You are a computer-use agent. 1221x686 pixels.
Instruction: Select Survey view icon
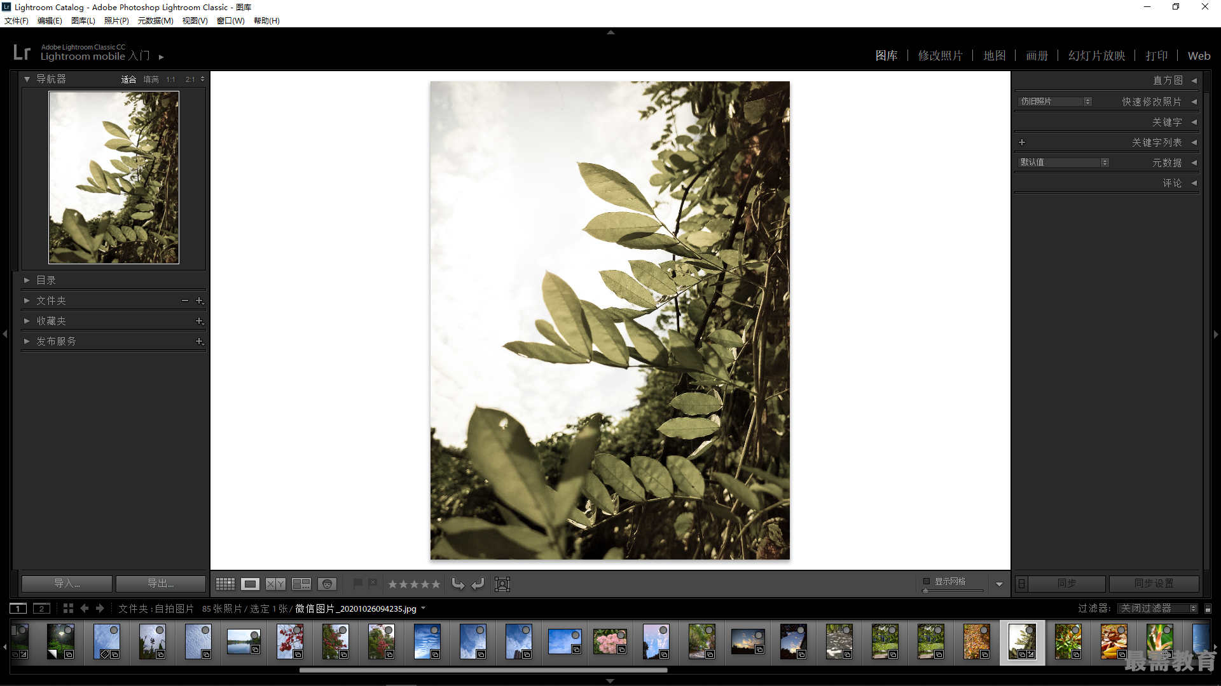(301, 584)
